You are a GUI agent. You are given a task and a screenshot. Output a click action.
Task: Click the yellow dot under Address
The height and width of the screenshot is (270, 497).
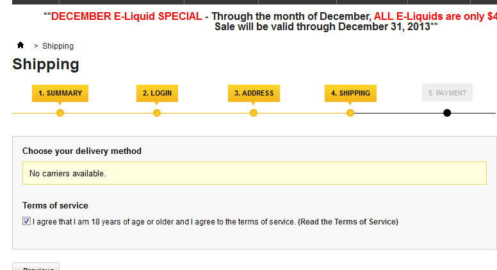tap(254, 113)
